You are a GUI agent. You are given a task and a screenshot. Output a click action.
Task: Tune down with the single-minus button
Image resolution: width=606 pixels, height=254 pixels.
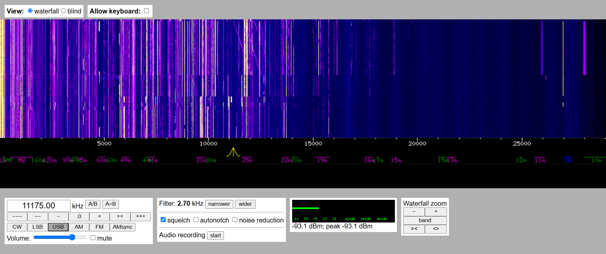58,217
